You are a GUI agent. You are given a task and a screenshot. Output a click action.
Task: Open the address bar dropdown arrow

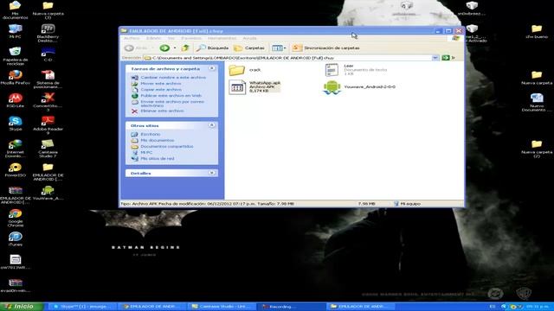click(435, 58)
